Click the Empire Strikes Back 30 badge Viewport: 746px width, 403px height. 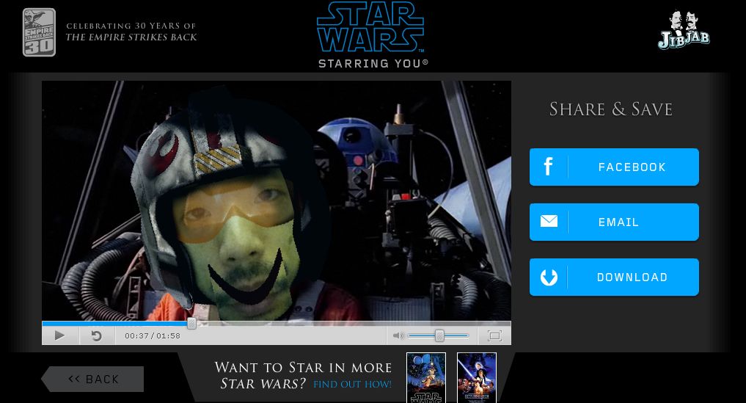[39, 32]
